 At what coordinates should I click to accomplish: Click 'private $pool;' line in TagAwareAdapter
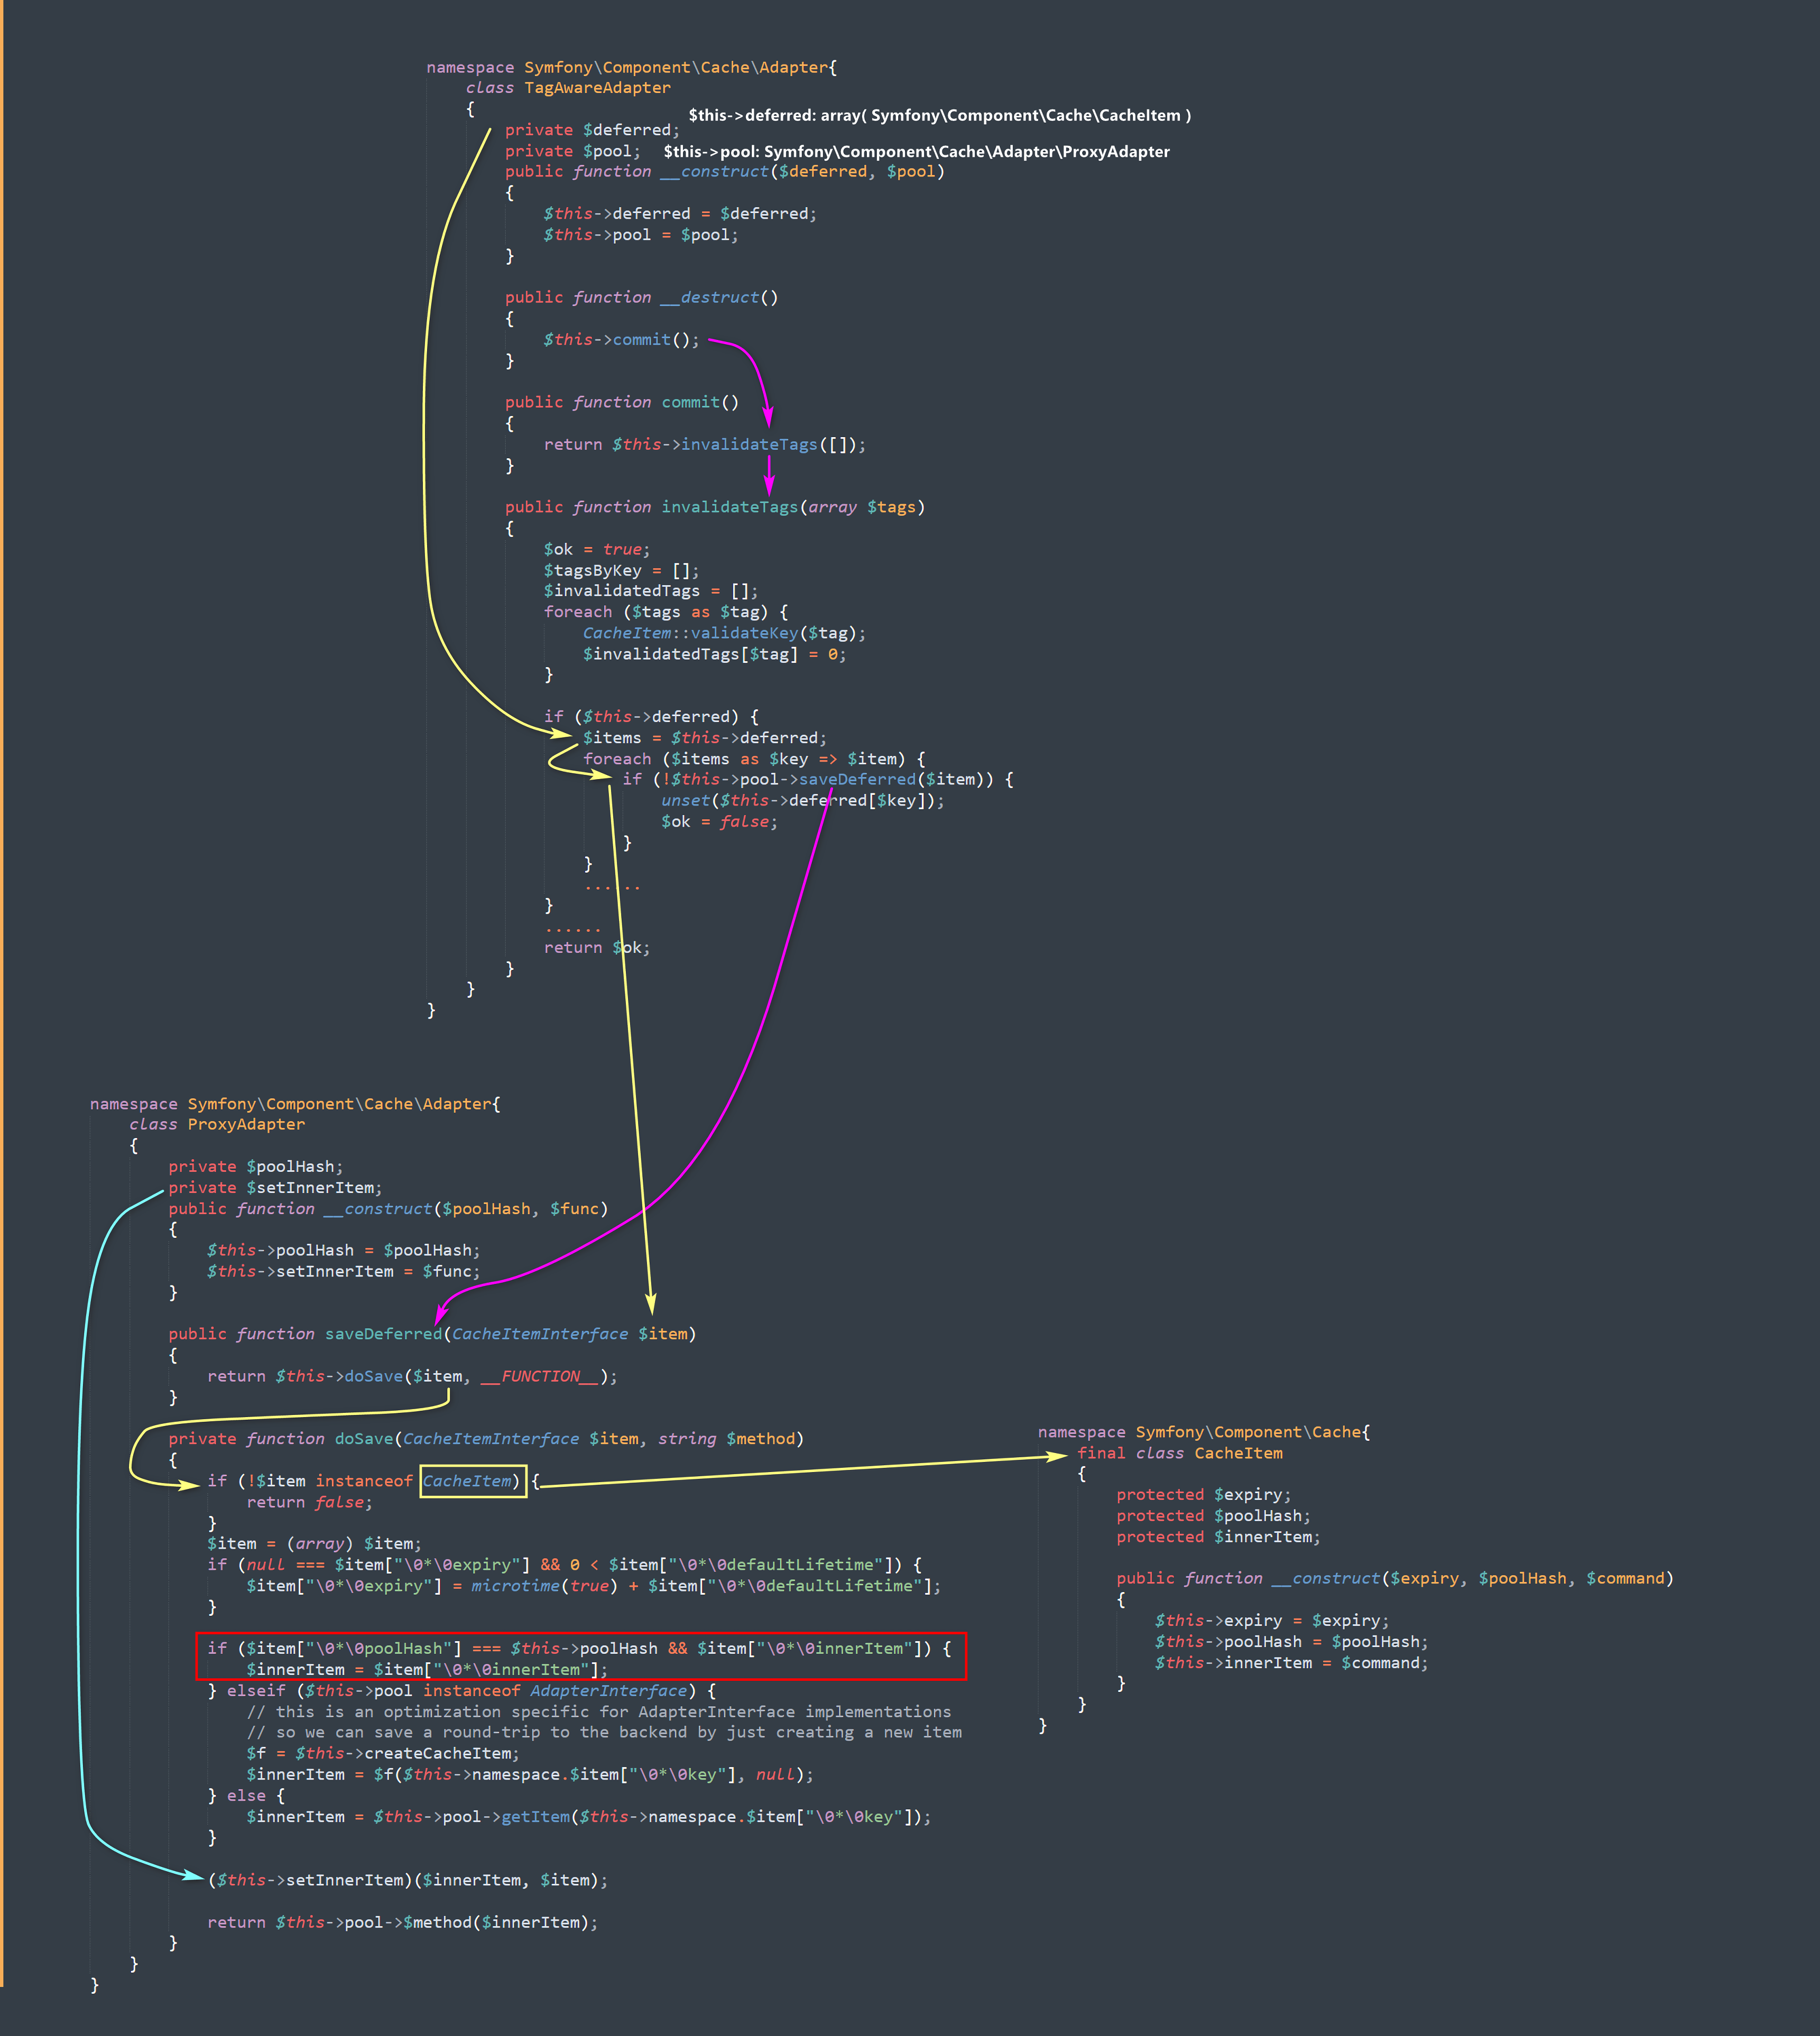point(572,151)
